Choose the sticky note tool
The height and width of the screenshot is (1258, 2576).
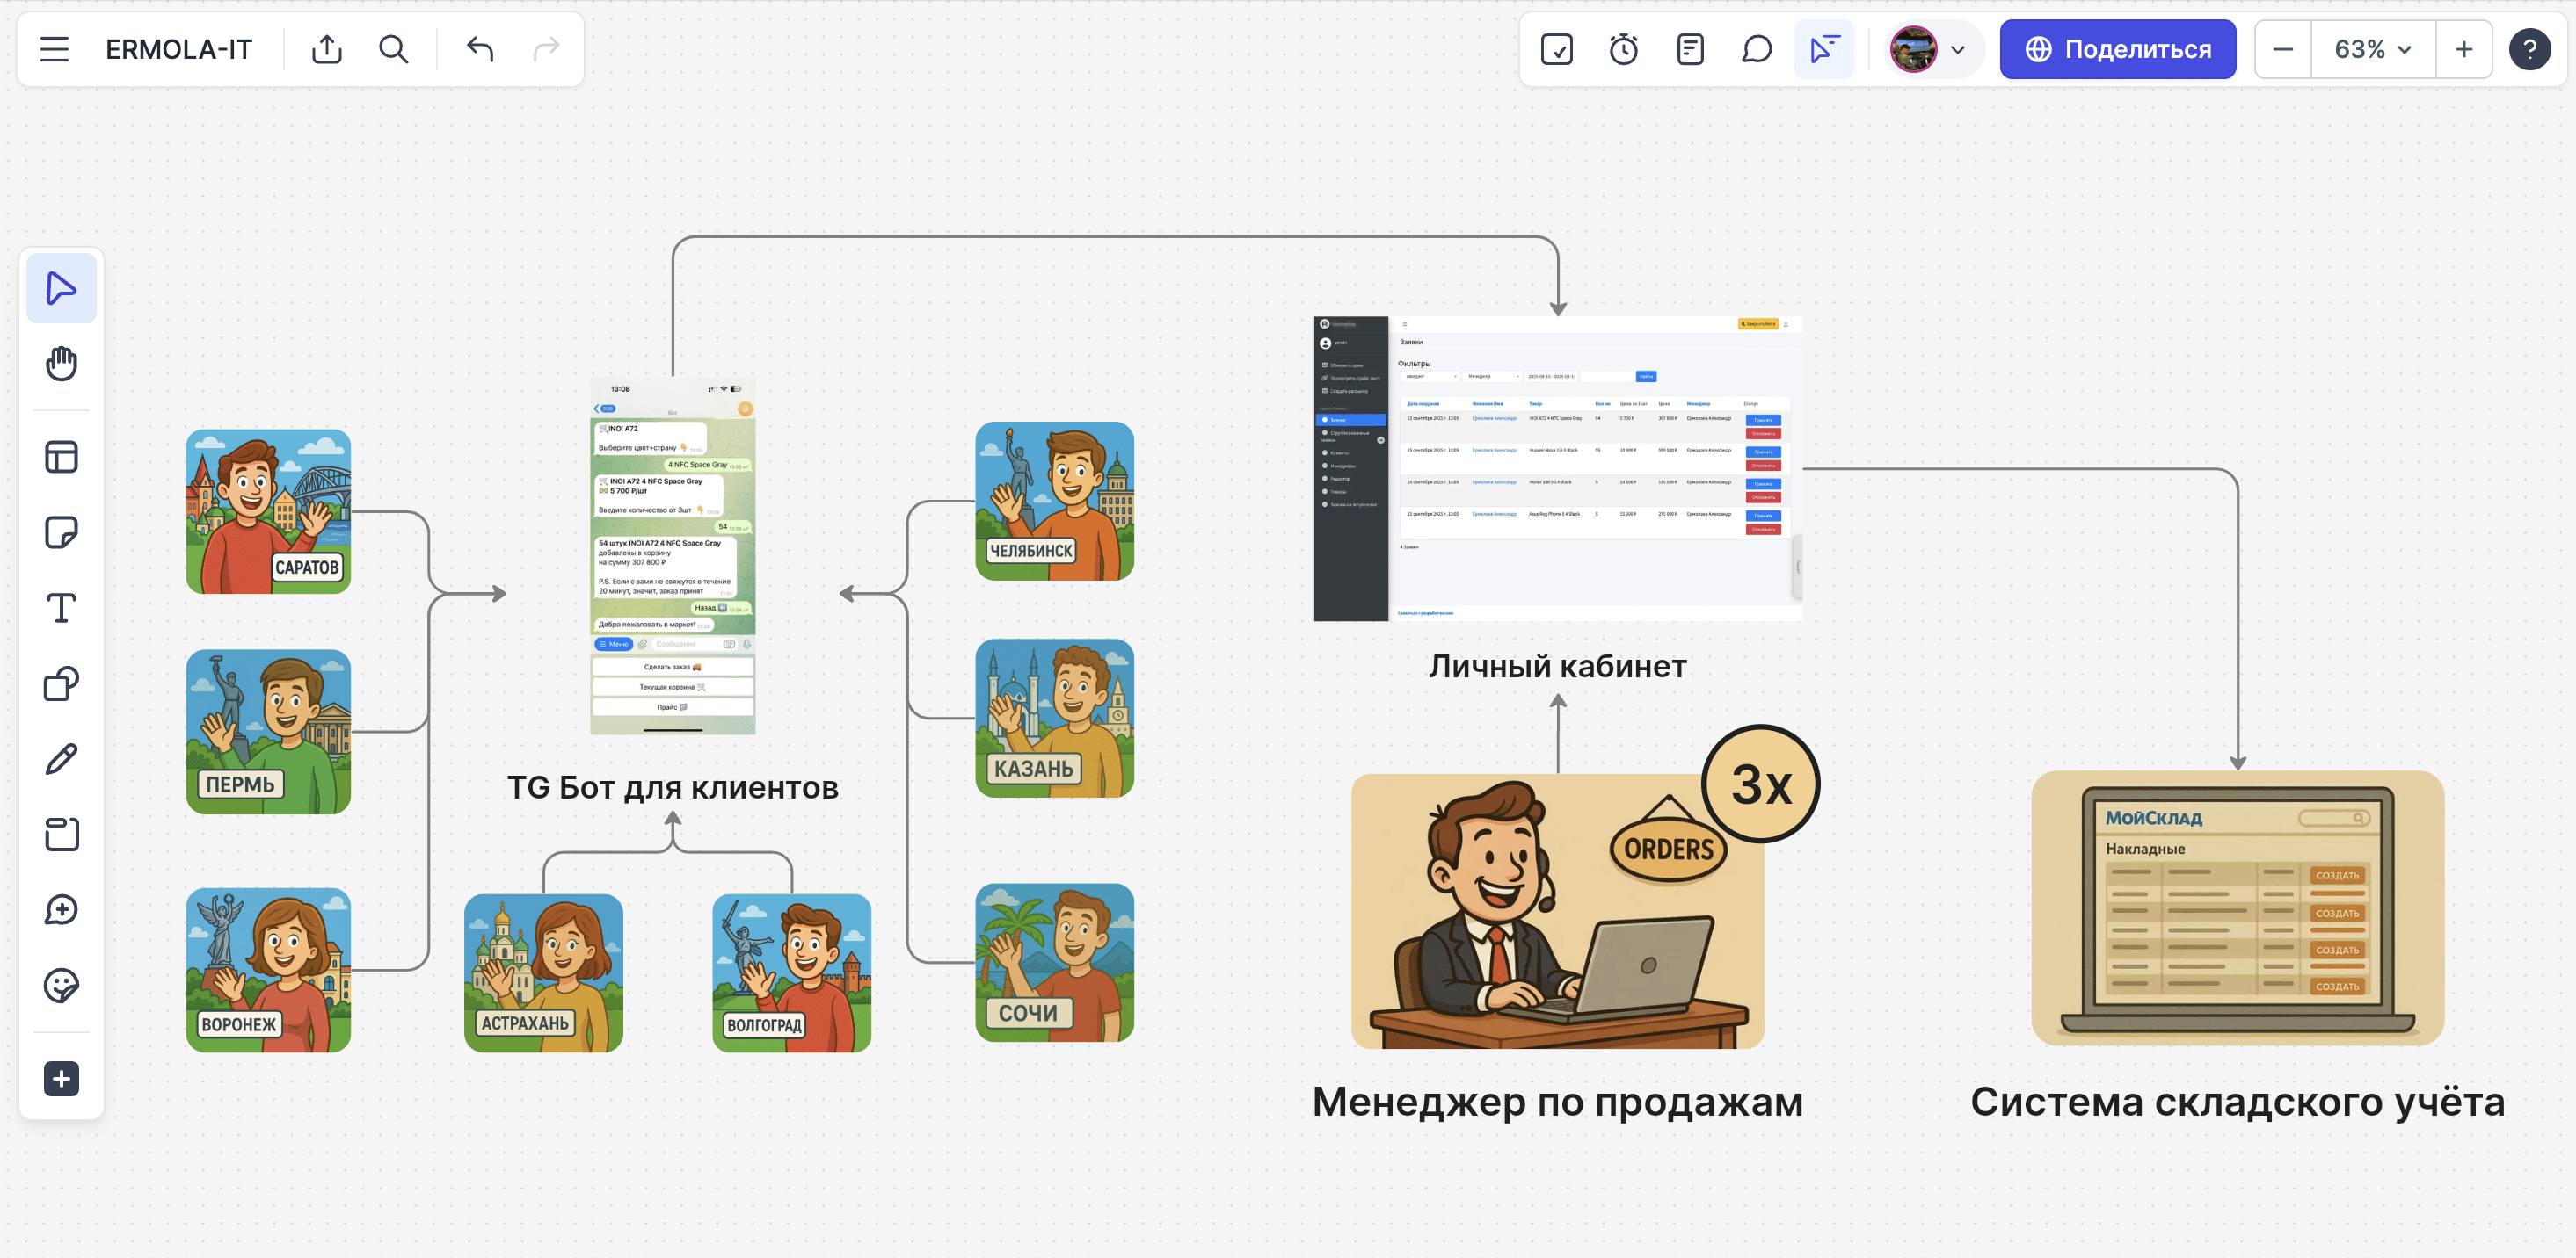[x=61, y=532]
